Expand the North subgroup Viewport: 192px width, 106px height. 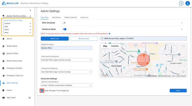pyautogui.click(x=30, y=30)
